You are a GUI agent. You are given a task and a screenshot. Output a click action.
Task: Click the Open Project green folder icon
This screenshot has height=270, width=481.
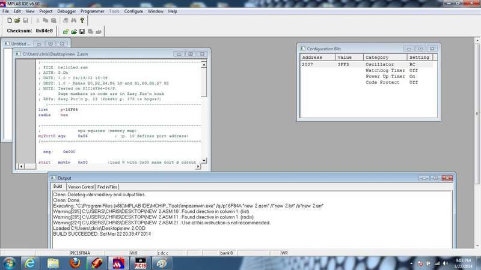[74, 32]
